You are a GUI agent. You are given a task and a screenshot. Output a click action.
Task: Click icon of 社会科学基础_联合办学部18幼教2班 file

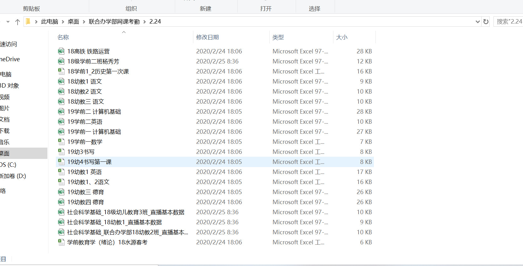(61, 232)
